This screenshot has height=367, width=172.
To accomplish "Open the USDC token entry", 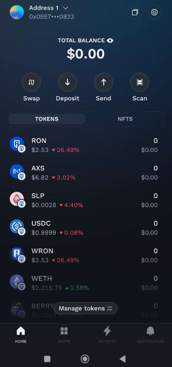I will point(86,228).
